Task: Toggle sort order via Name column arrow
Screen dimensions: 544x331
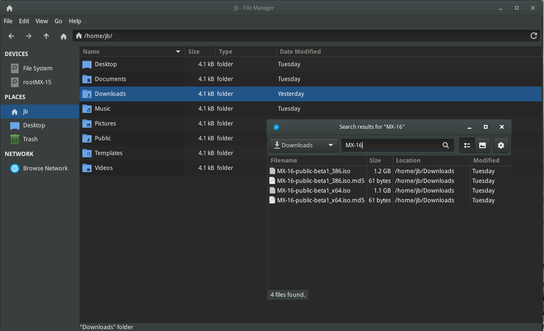Action: (178, 52)
